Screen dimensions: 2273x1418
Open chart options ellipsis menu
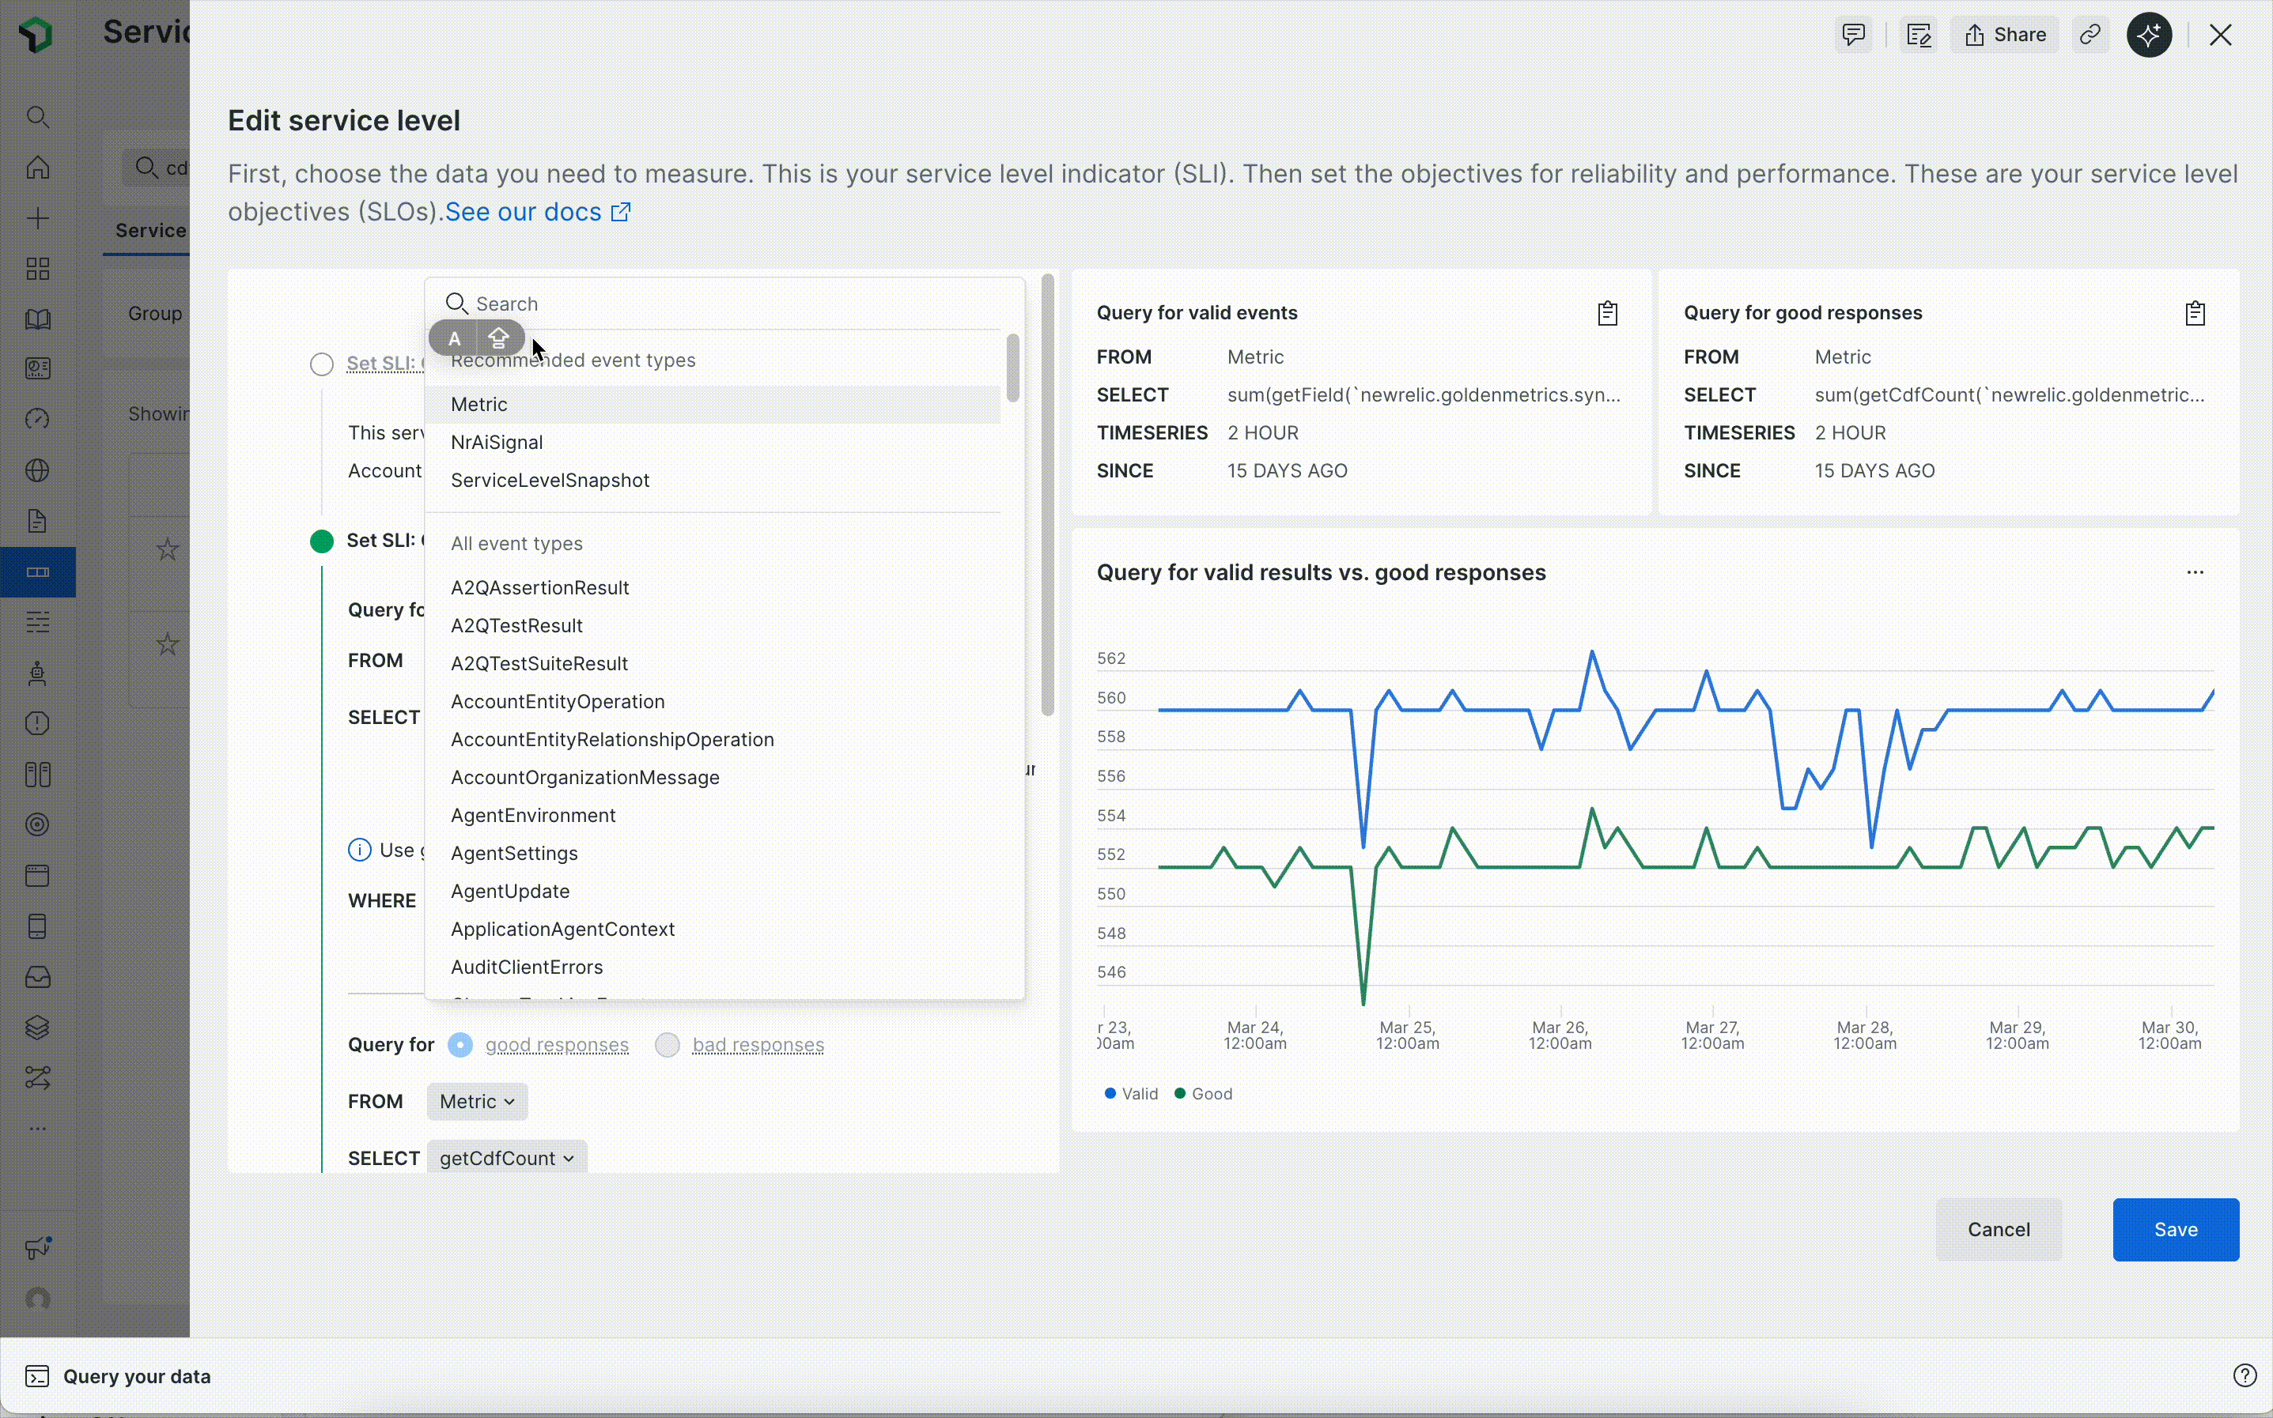[x=2194, y=572]
